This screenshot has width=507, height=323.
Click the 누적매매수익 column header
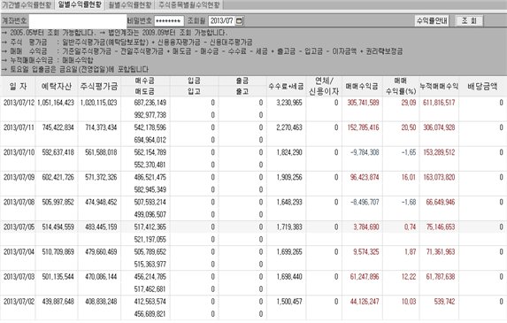(439, 87)
